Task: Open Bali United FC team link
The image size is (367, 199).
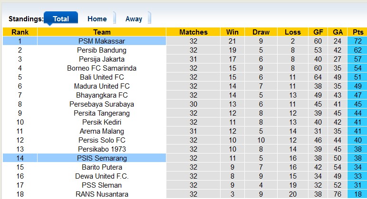Action: pyautogui.click(x=102, y=77)
